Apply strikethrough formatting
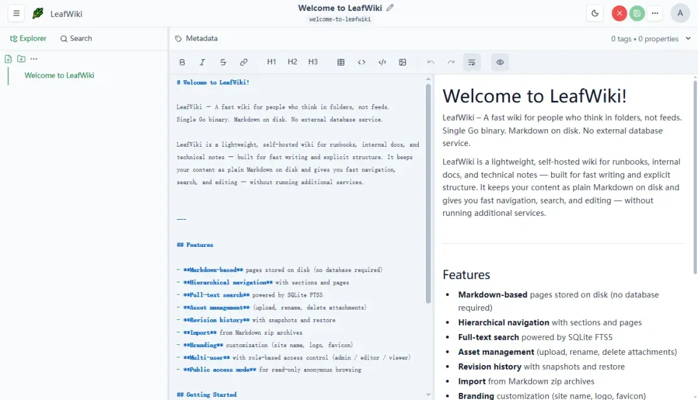The width and height of the screenshot is (698, 400). coord(223,62)
